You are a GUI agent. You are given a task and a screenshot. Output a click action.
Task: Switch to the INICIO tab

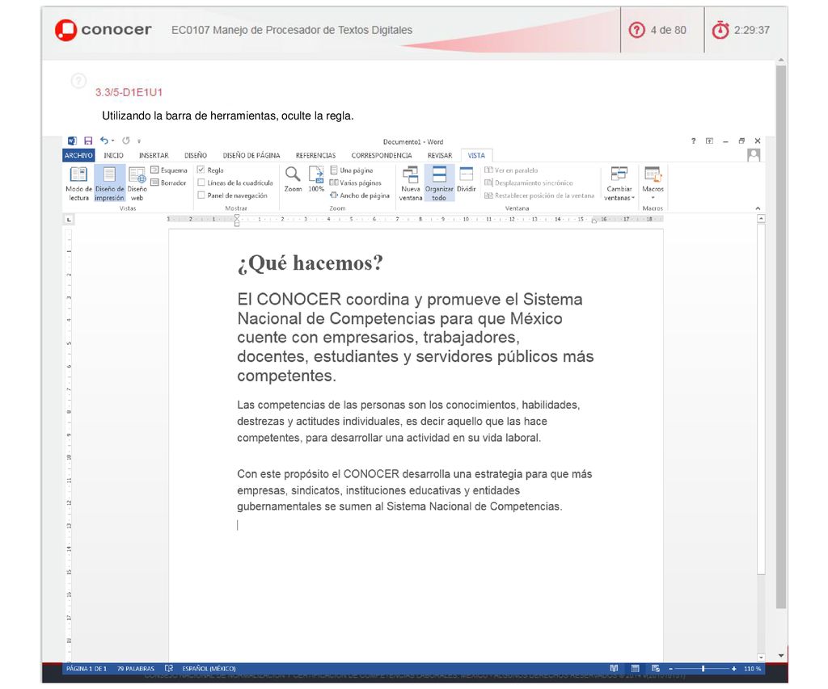point(113,155)
